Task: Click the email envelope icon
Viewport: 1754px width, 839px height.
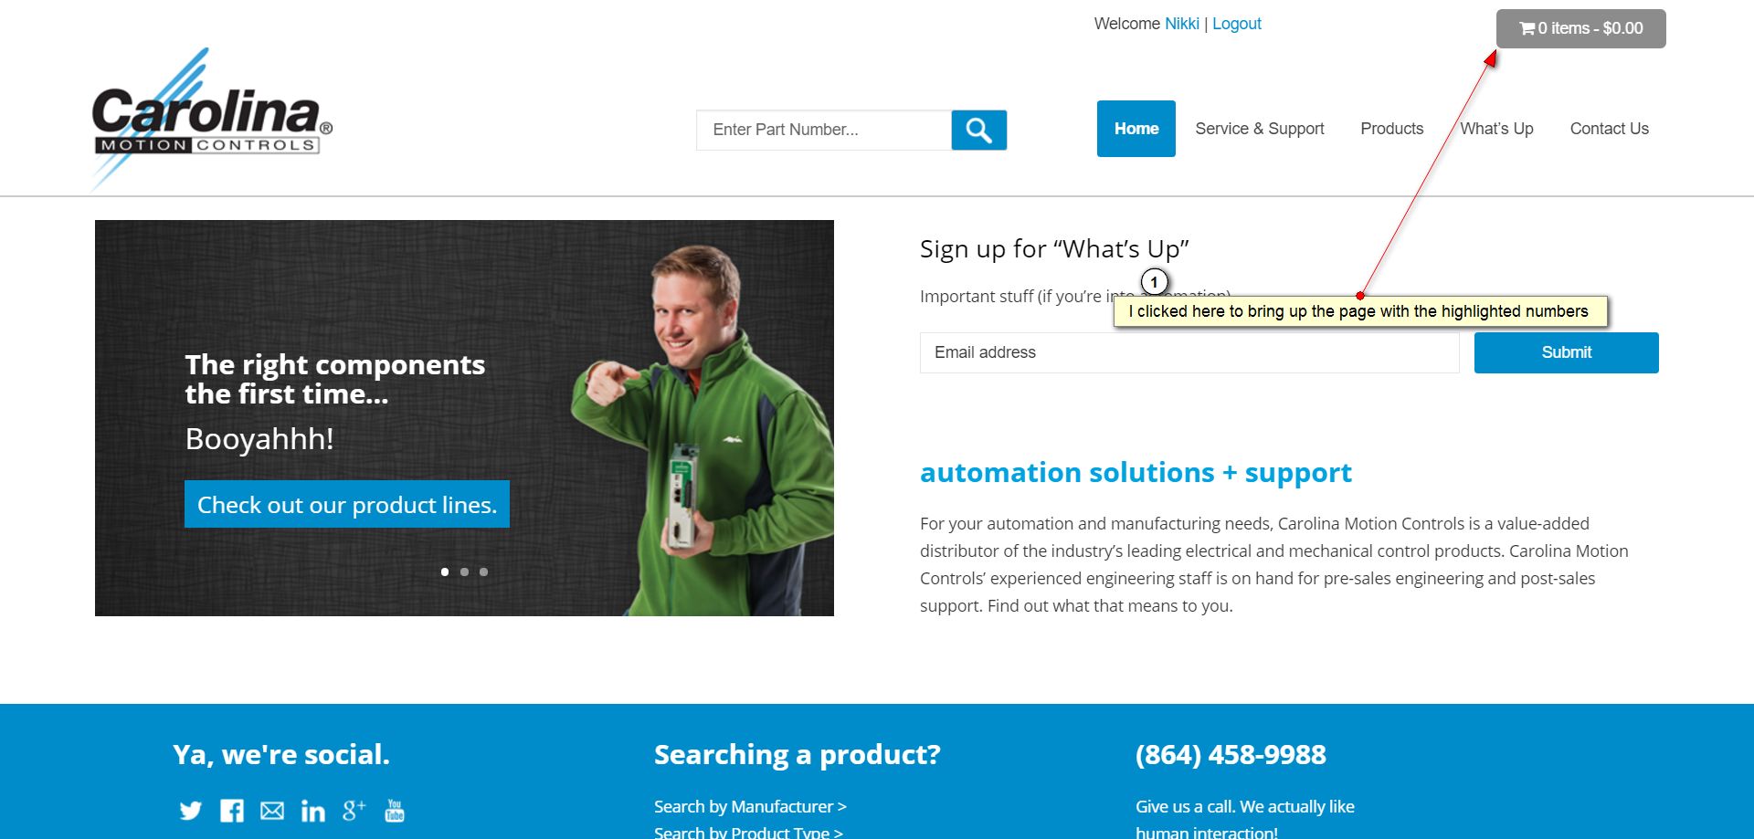Action: coord(272,811)
